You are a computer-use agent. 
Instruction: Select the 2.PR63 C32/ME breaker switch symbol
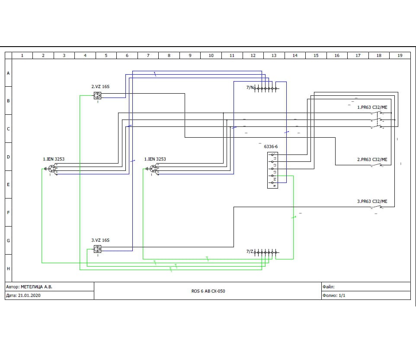[x=377, y=165]
